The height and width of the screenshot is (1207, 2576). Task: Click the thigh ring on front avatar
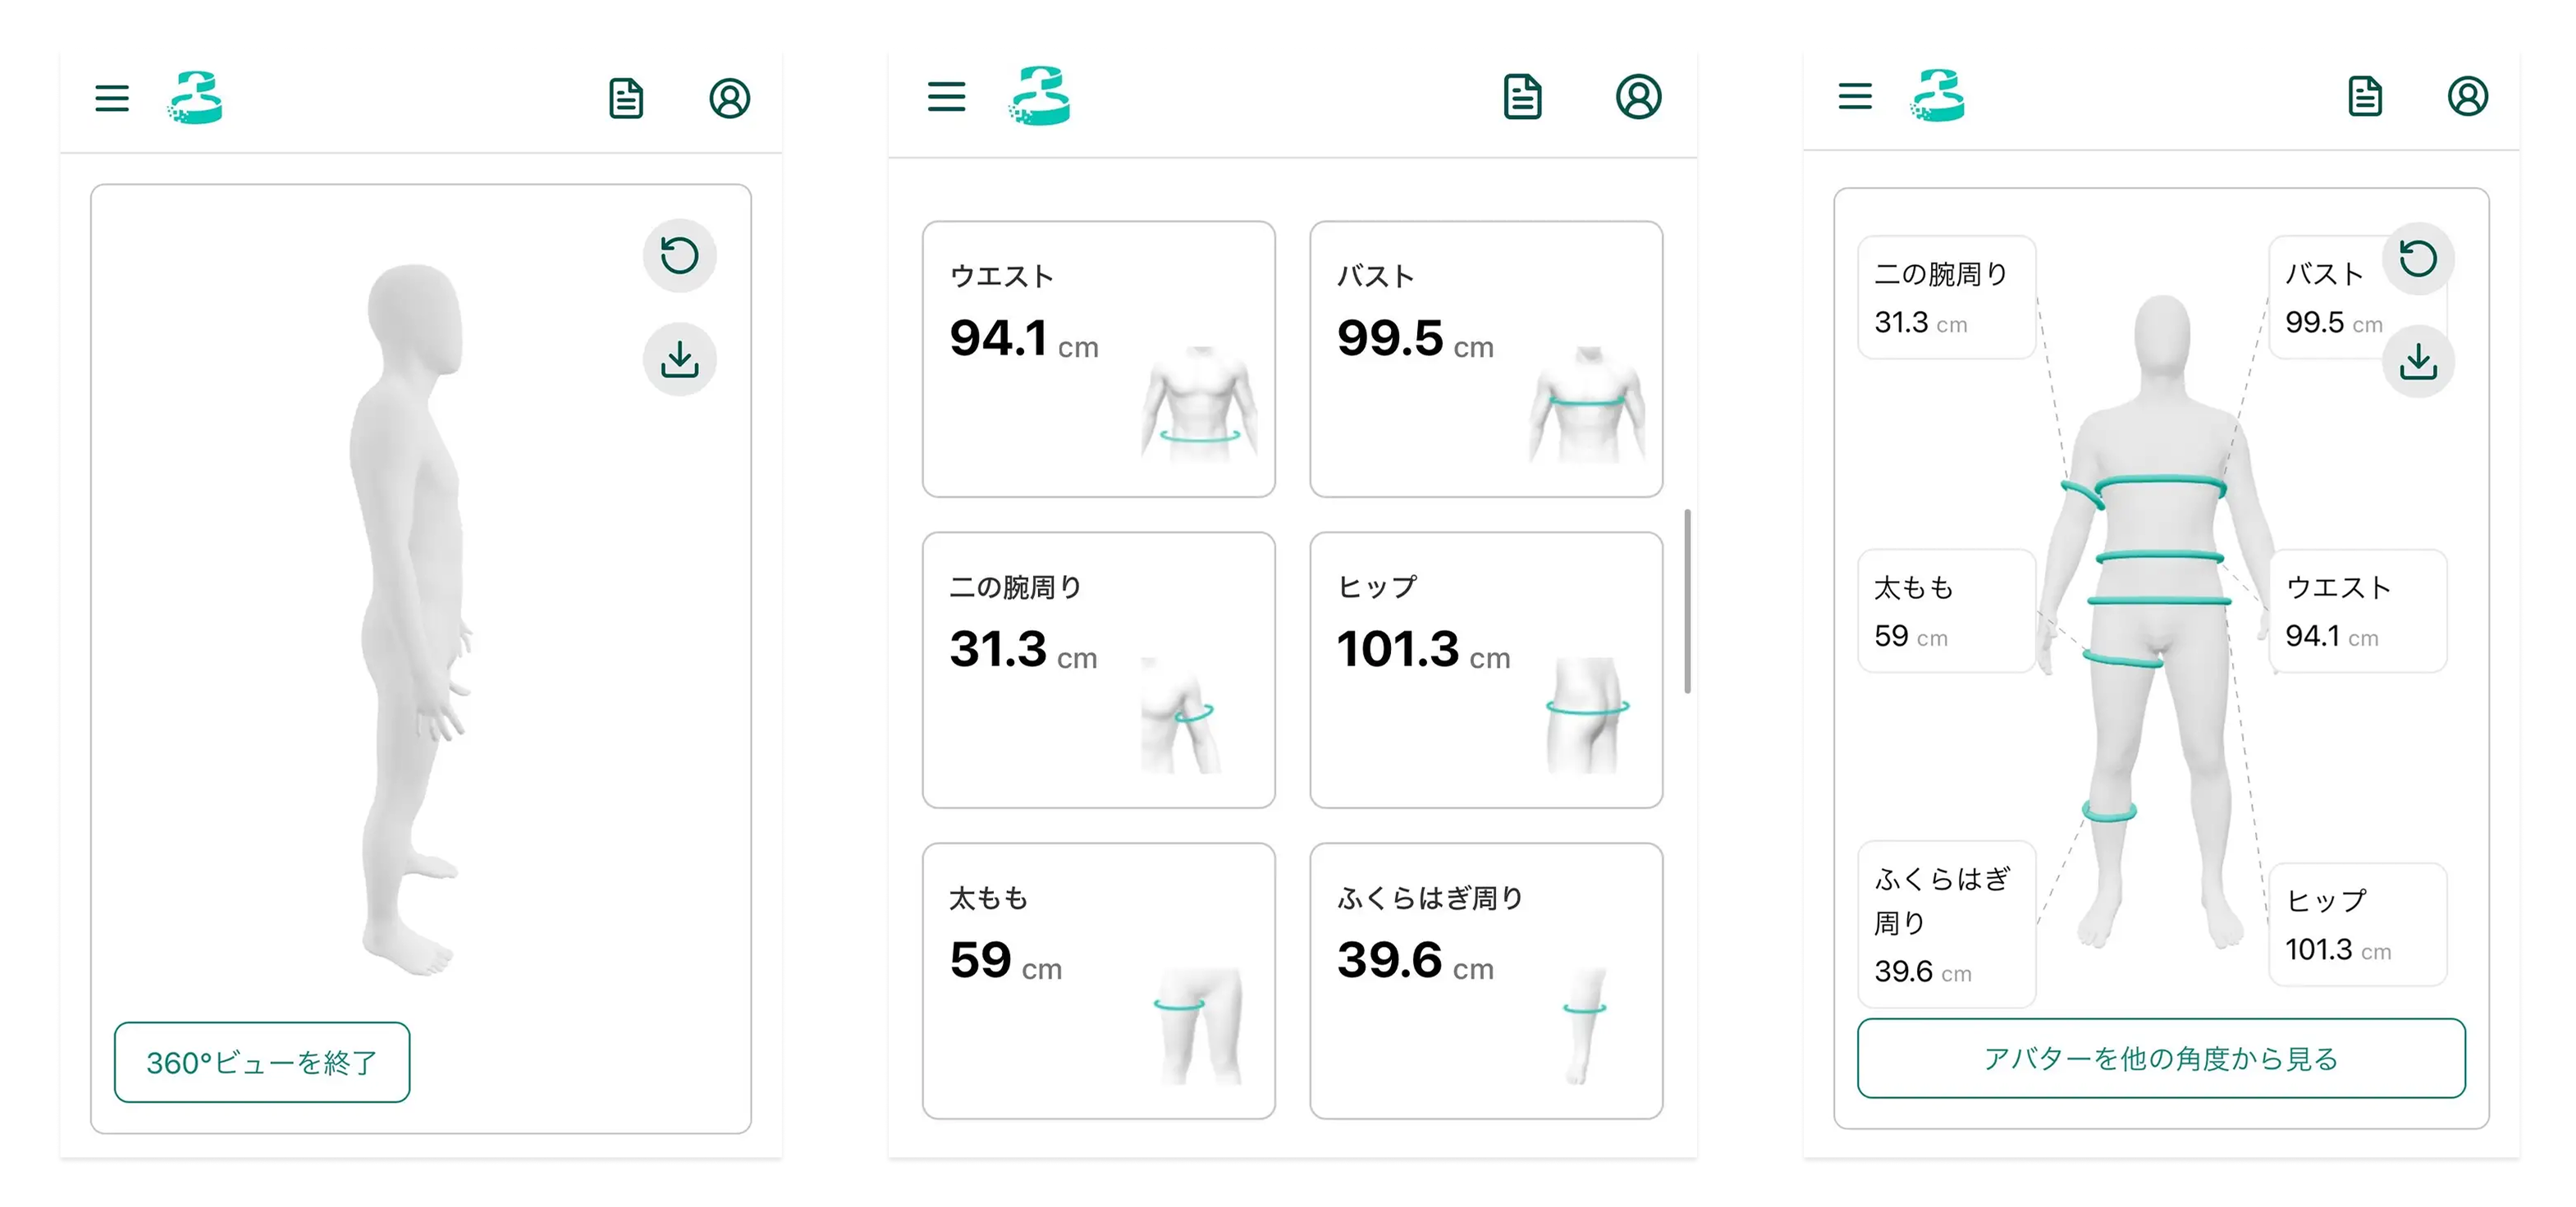tap(2123, 658)
